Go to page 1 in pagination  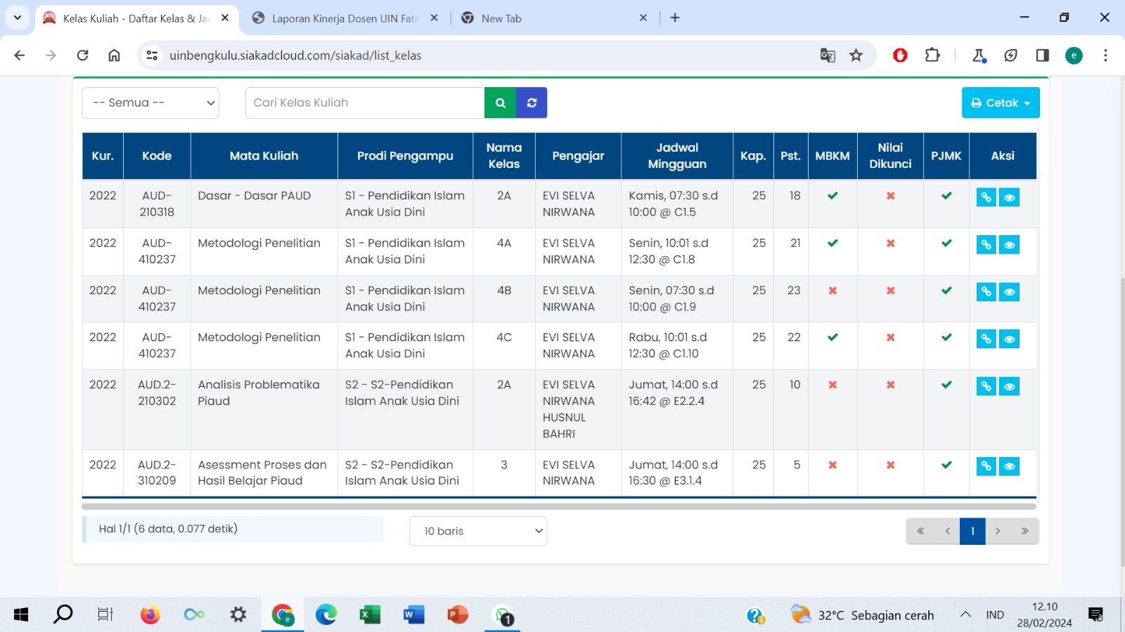tap(972, 531)
